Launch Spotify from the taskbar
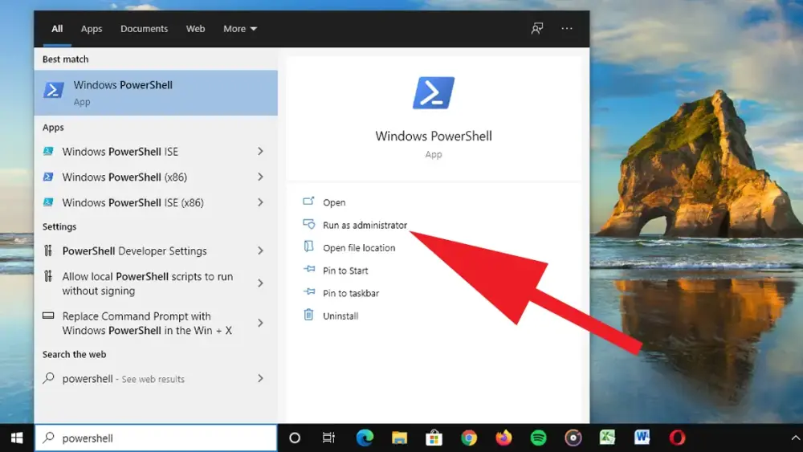The height and width of the screenshot is (452, 803). coord(539,438)
